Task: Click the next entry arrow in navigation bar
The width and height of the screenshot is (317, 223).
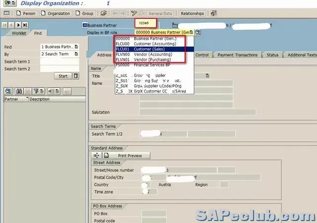Action: [x=19, y=25]
